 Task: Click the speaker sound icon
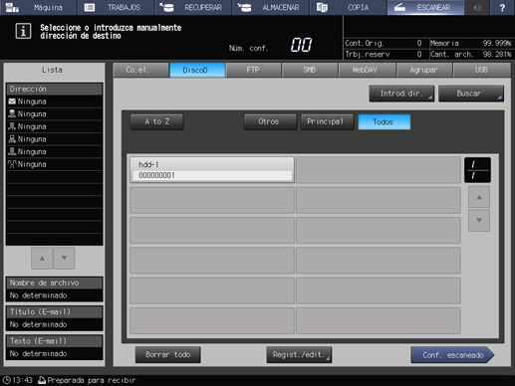pos(477,7)
